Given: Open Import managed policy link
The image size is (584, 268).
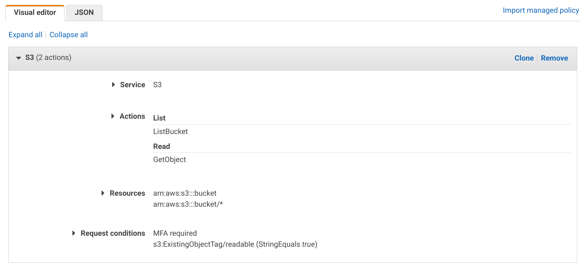Looking at the screenshot, I should pos(541,10).
